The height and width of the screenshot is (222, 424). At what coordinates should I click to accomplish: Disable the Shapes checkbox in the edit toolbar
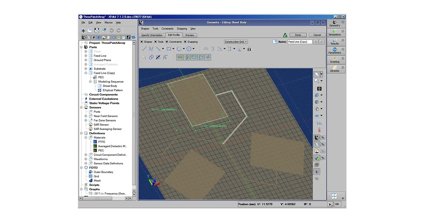point(142,41)
